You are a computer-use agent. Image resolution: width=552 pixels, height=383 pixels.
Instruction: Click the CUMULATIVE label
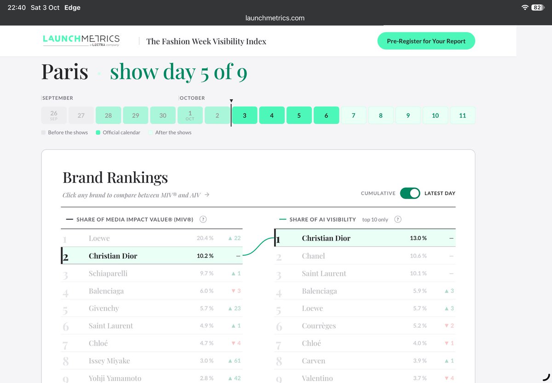[x=378, y=193]
